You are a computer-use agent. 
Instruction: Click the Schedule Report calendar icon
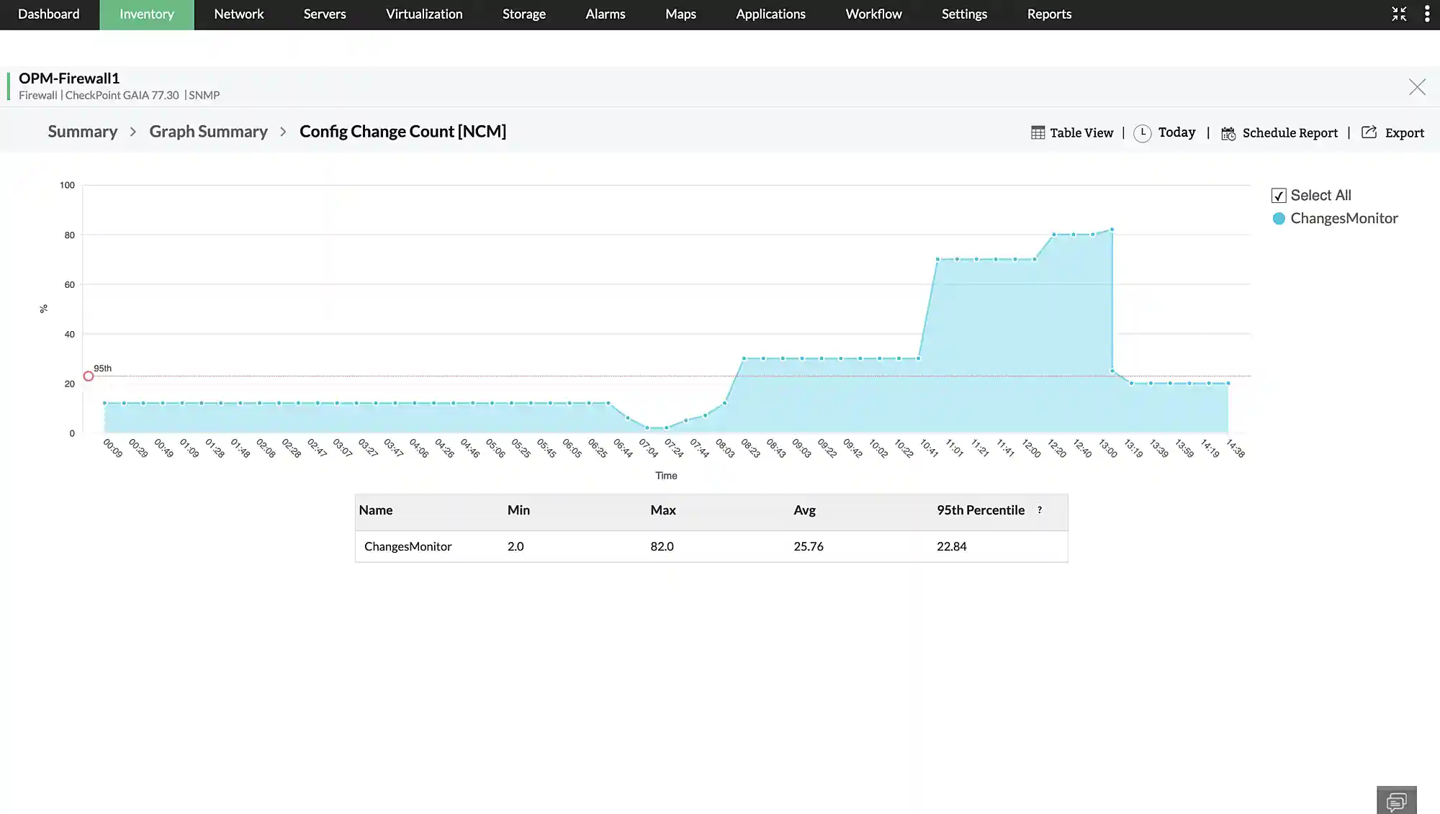coord(1228,133)
